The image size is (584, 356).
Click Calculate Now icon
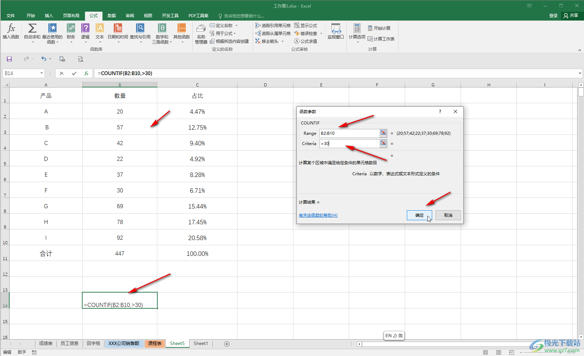coord(370,28)
